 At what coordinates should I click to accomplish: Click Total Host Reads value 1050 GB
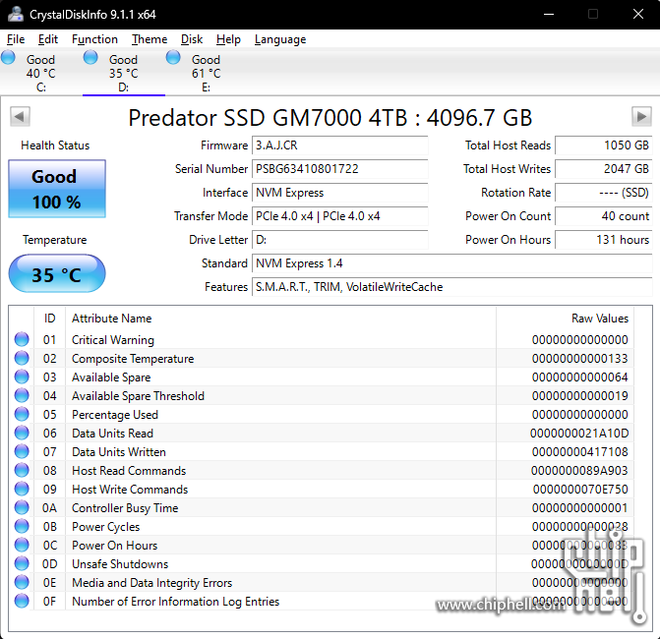point(604,145)
